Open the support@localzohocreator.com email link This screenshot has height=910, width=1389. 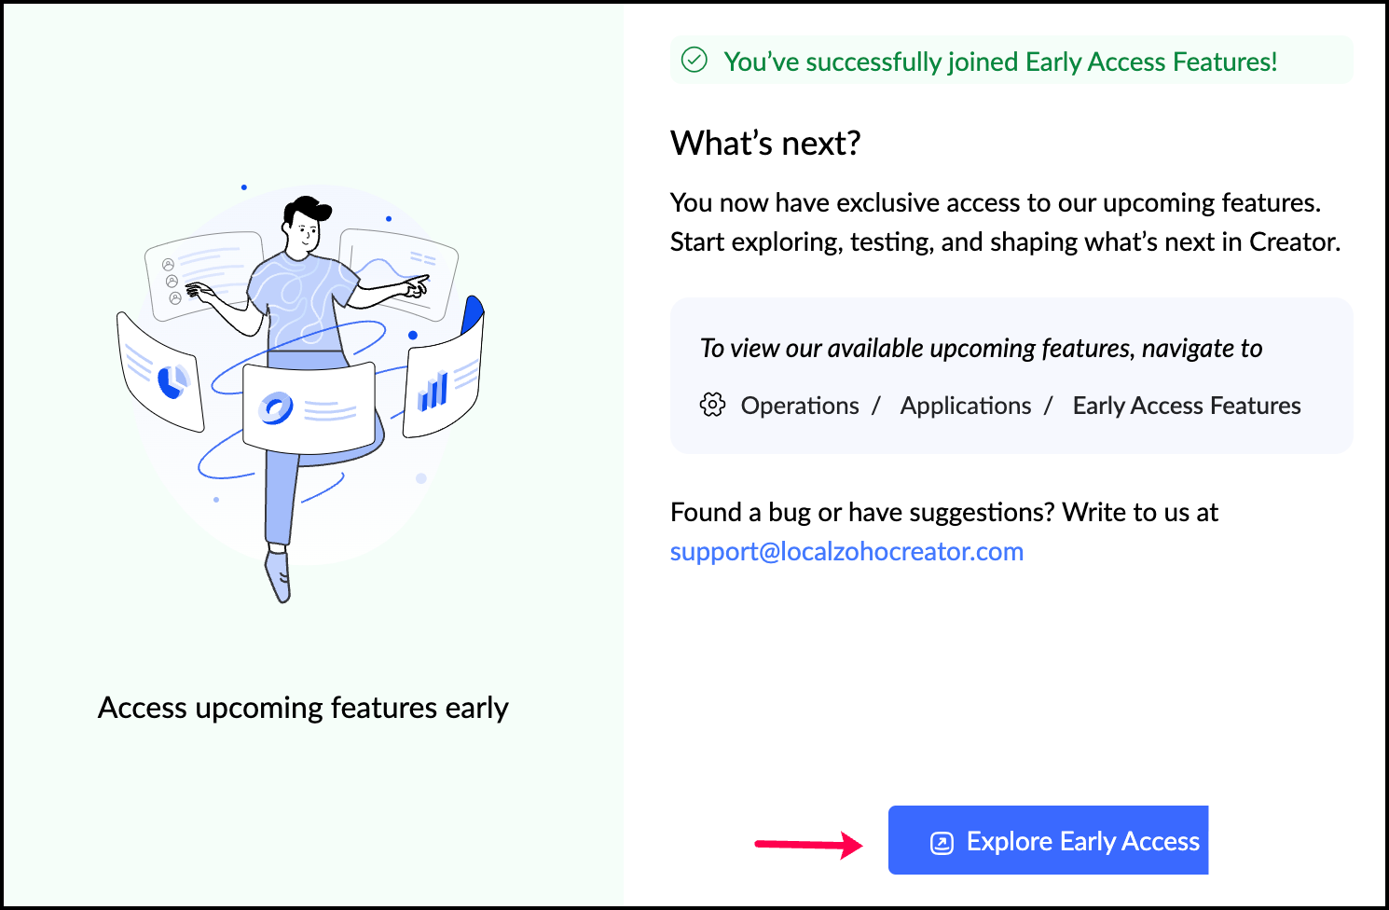coord(846,552)
